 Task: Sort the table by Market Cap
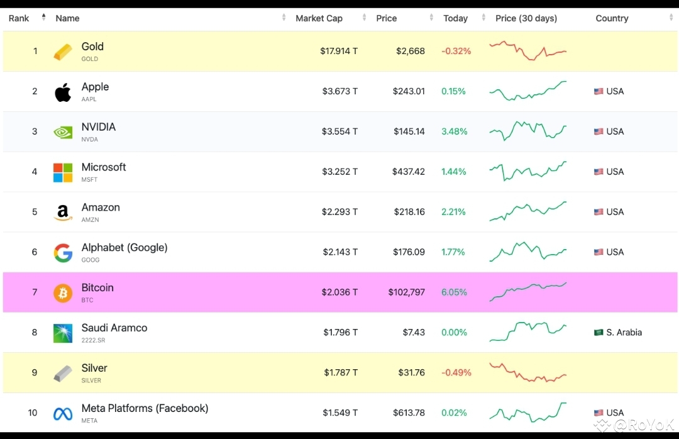(319, 18)
